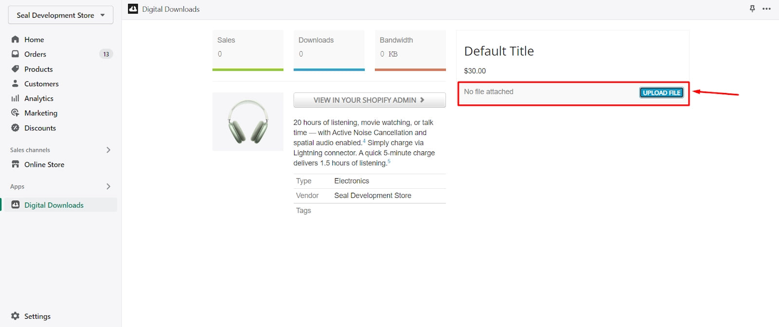779x327 pixels.
Task: Expand the Apps section chevron
Action: [x=108, y=186]
